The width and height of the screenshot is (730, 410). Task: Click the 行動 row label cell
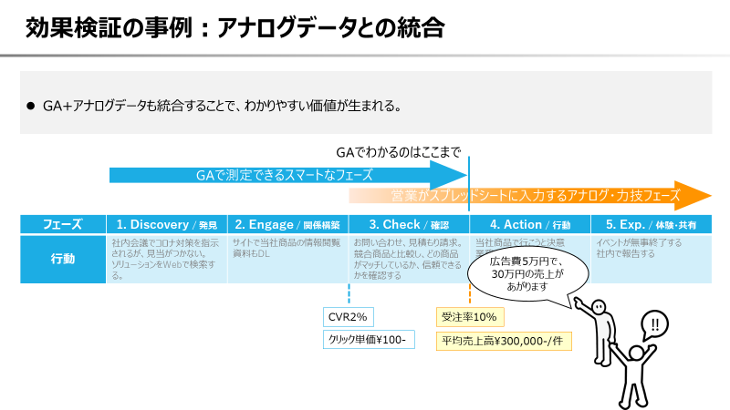click(63, 259)
